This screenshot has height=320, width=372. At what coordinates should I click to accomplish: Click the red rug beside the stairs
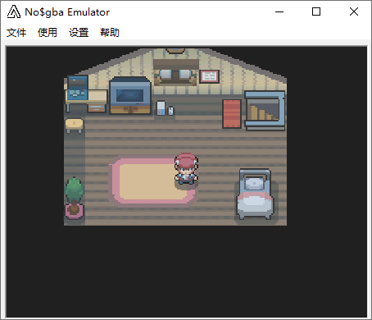(232, 113)
